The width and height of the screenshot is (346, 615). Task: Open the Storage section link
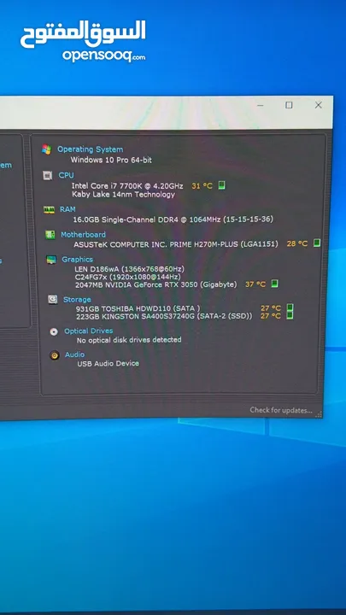coord(77,300)
